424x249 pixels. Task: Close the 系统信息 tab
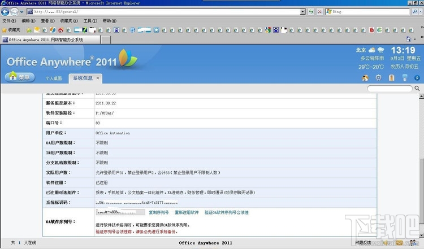[98, 78]
